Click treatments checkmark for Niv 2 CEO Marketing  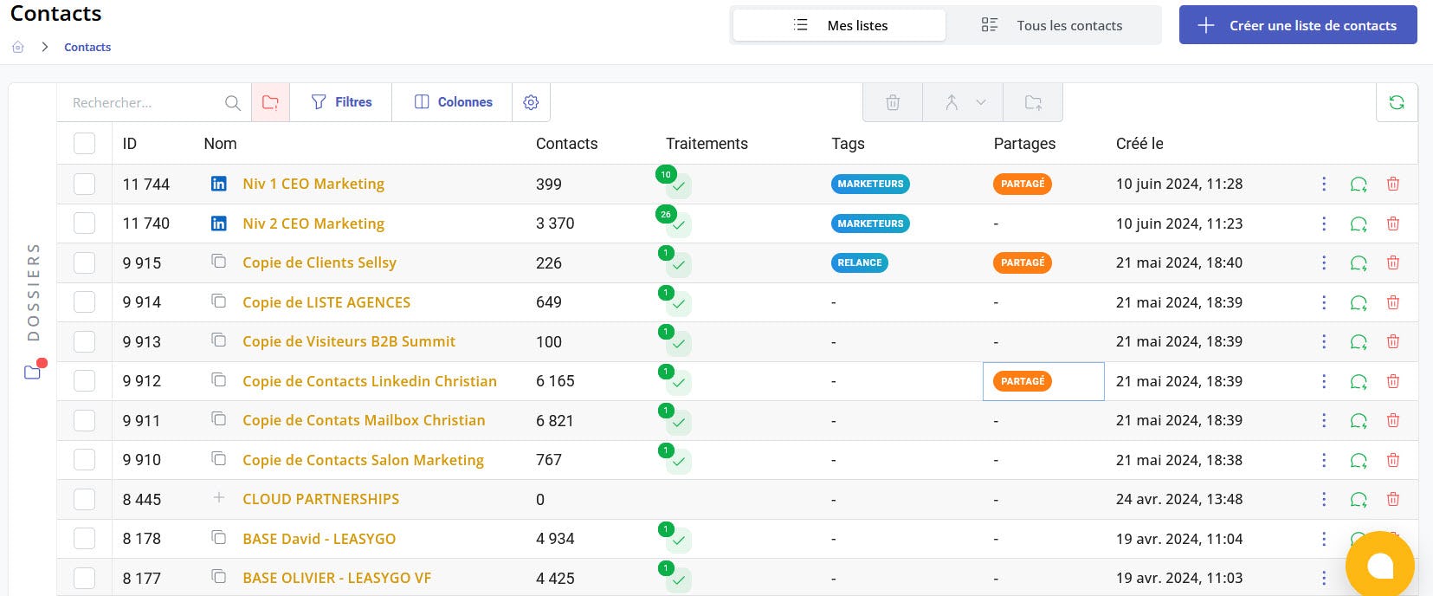678,225
